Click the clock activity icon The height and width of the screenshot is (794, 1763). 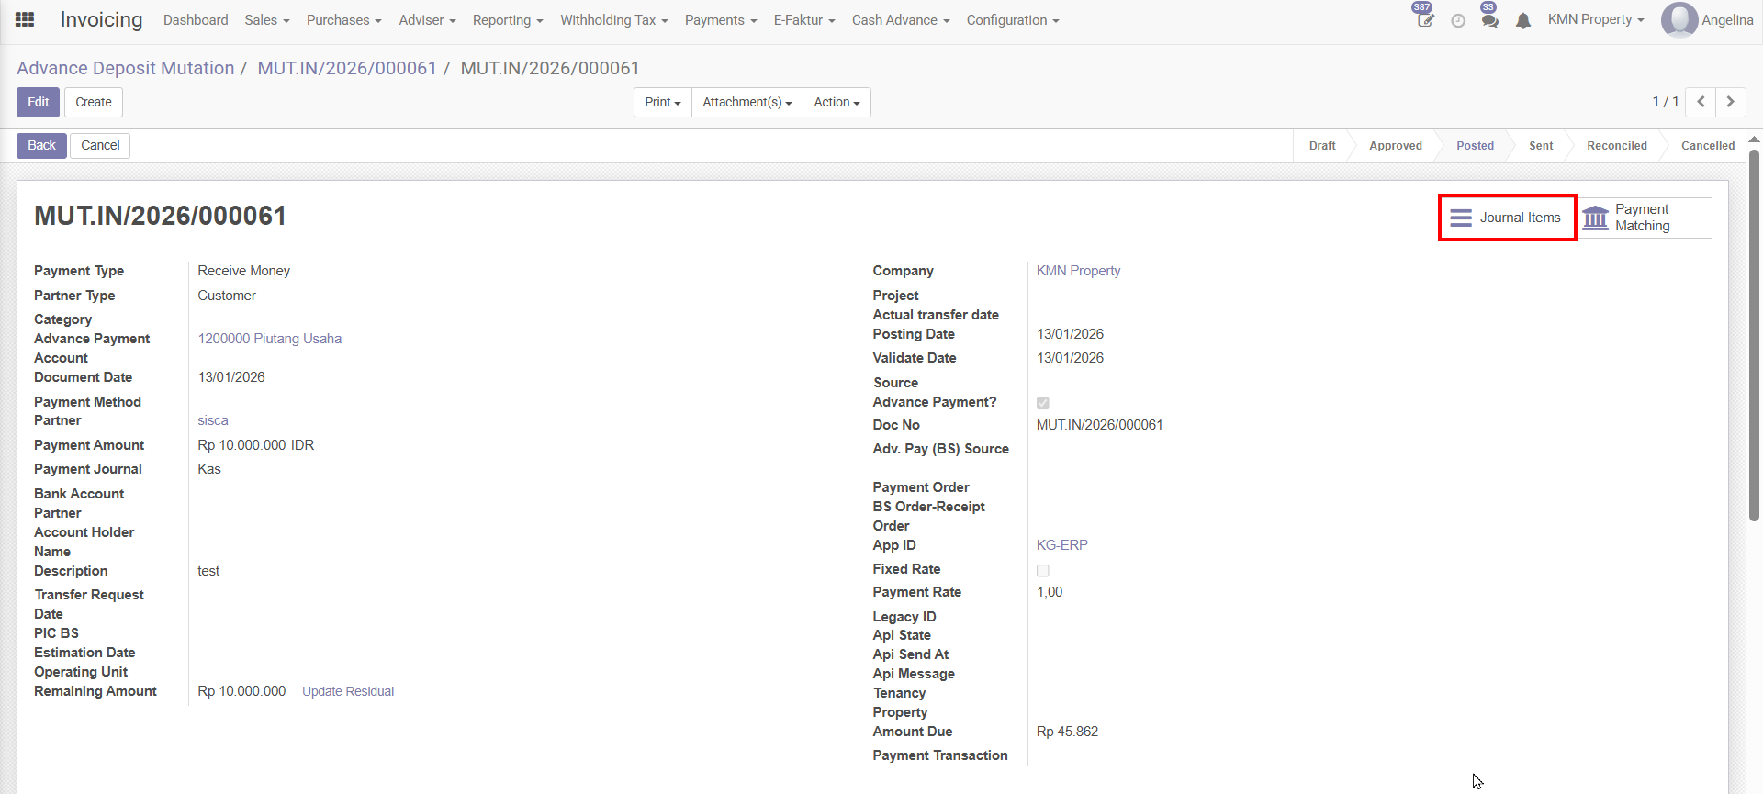coord(1458,20)
